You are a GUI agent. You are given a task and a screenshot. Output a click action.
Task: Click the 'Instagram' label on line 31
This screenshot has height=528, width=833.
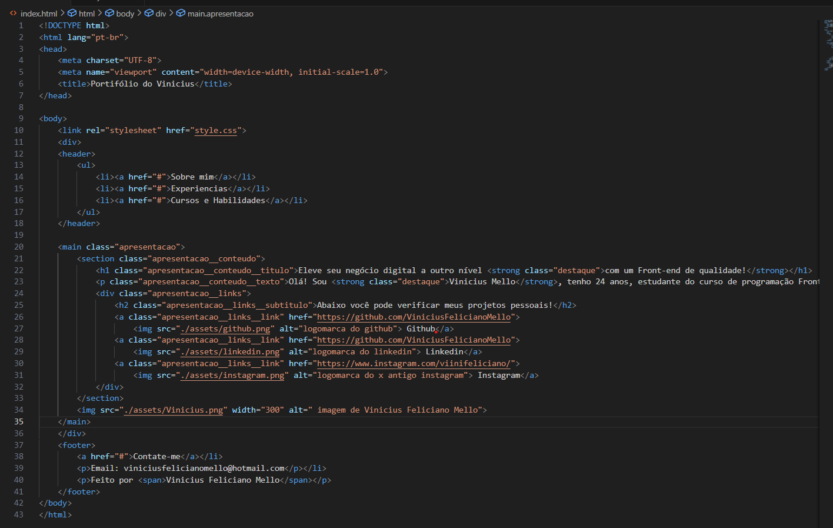point(499,376)
